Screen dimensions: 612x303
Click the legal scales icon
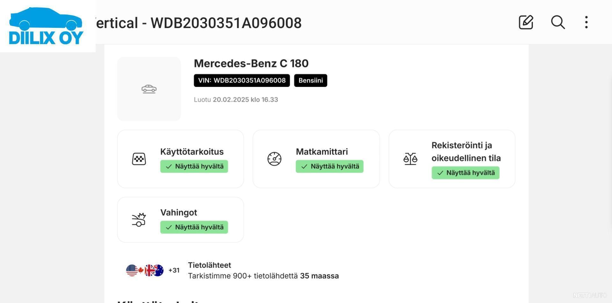pos(410,159)
